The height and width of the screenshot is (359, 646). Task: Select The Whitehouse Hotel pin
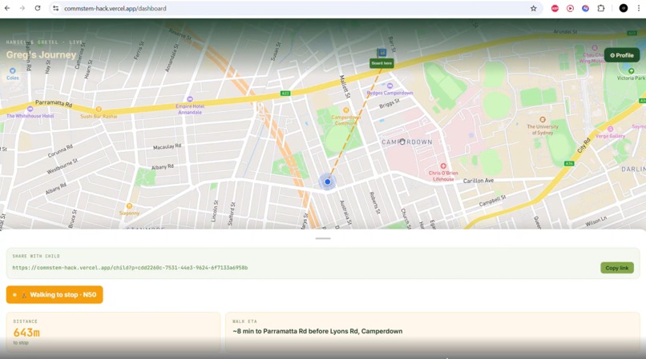[x=30, y=109]
